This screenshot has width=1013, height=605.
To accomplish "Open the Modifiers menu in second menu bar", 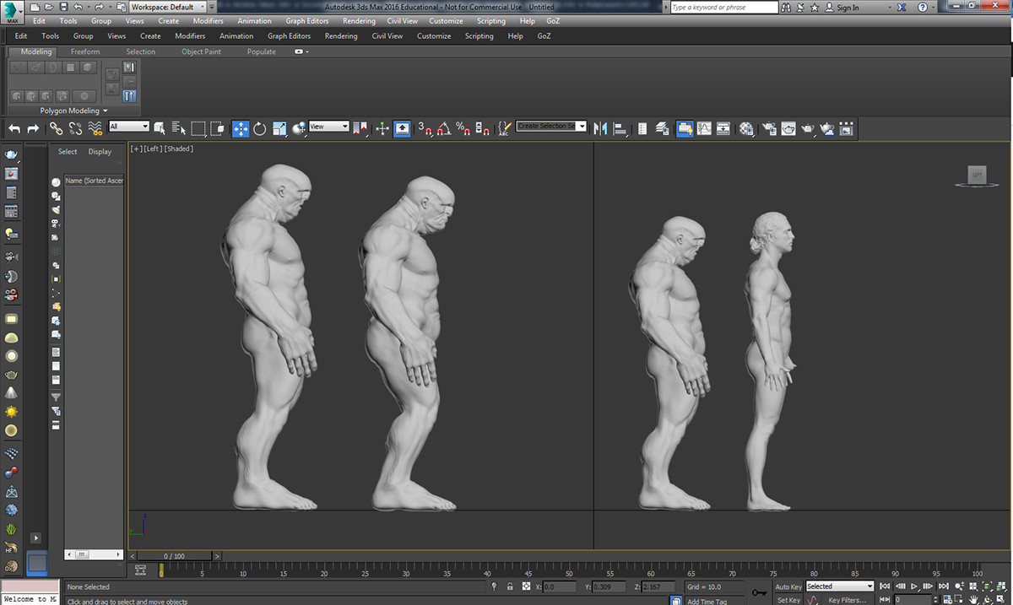I will [x=190, y=36].
